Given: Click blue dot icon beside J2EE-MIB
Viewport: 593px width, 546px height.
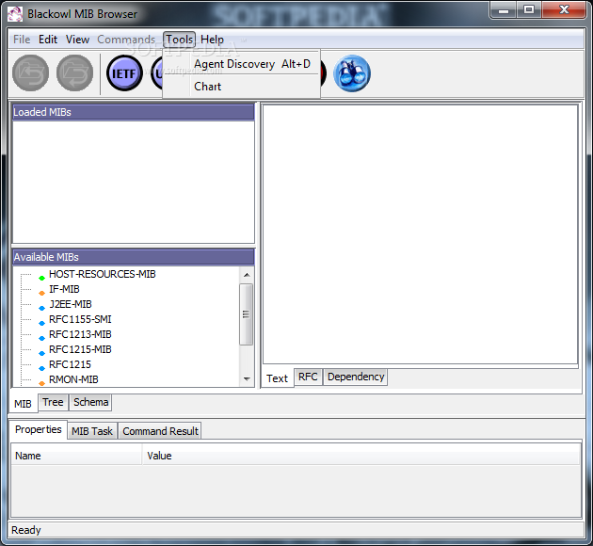Looking at the screenshot, I should pos(41,308).
